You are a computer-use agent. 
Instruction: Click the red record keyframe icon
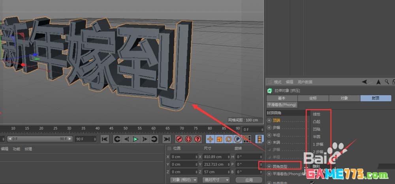(x=179, y=139)
